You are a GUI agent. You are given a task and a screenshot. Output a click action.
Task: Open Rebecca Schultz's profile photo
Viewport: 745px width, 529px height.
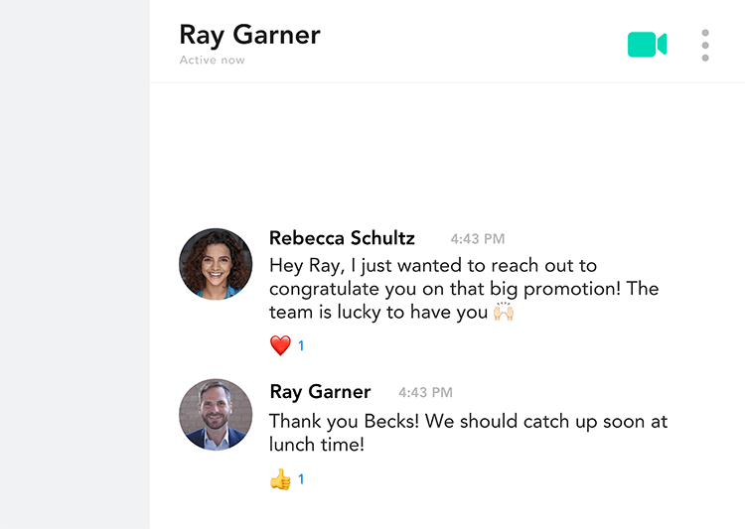[x=216, y=264]
